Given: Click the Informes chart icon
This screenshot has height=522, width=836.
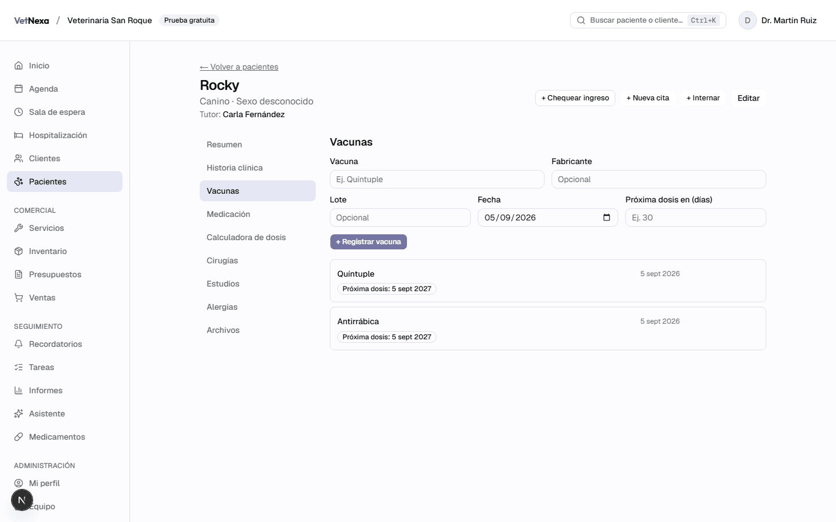Looking at the screenshot, I should [x=19, y=390].
